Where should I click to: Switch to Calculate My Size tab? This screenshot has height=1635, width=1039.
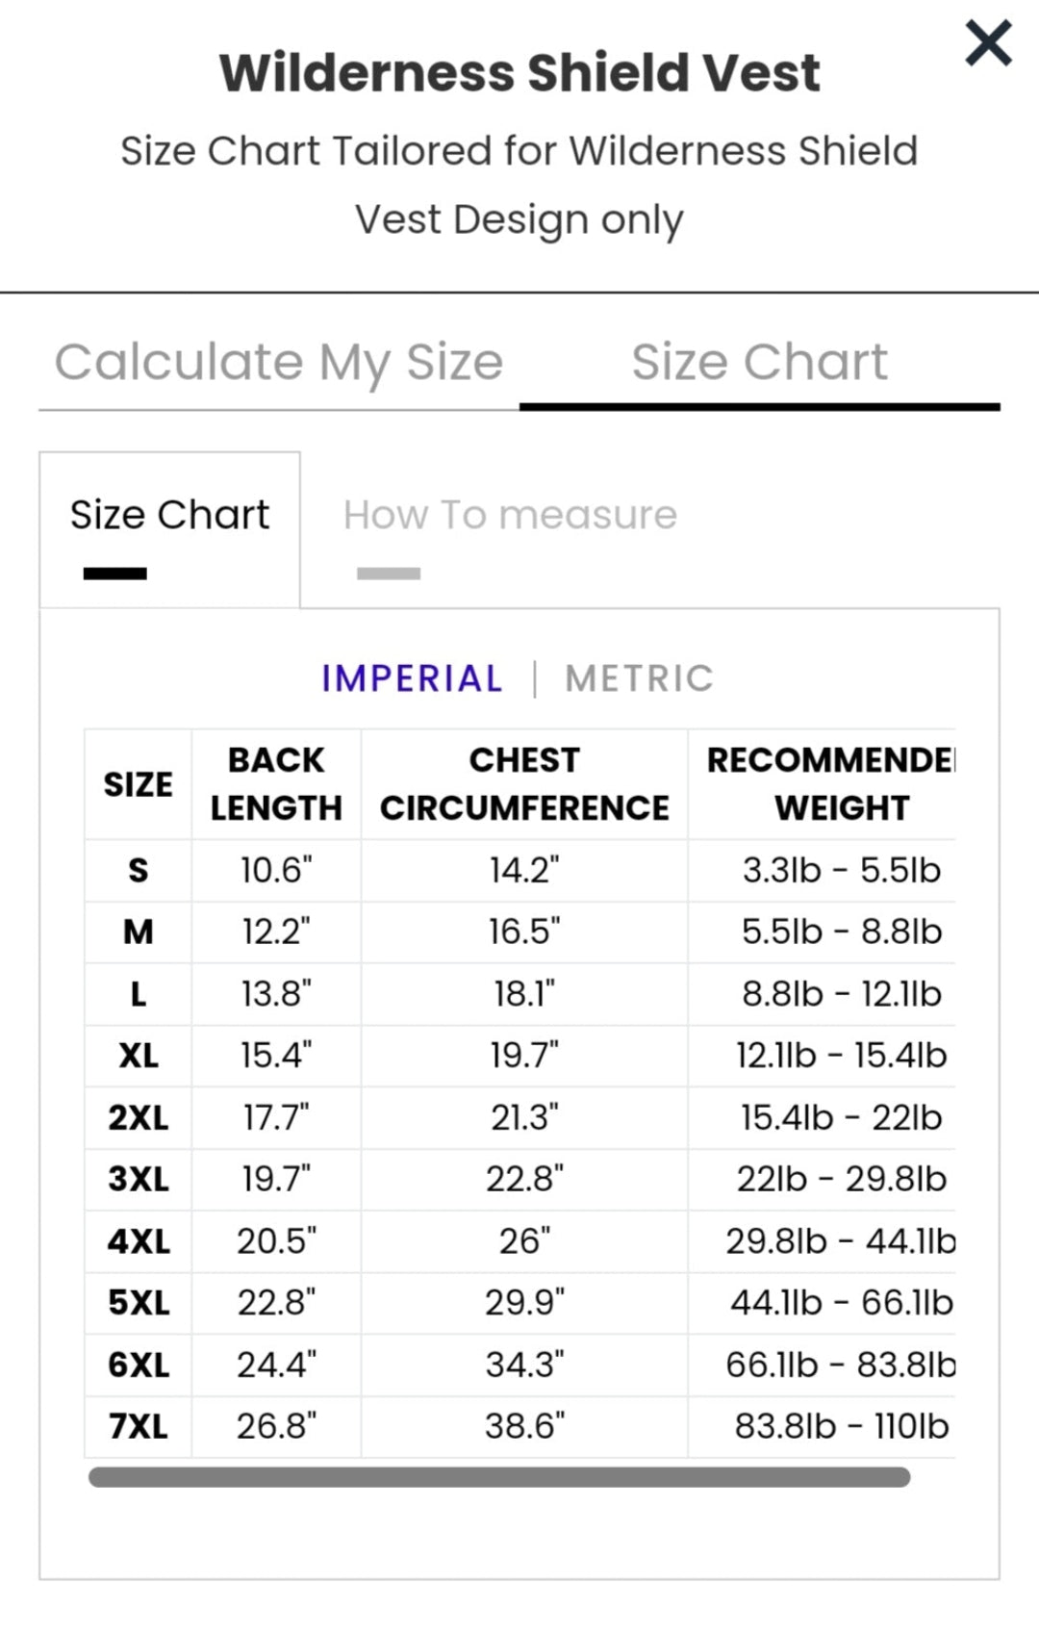[x=279, y=363]
